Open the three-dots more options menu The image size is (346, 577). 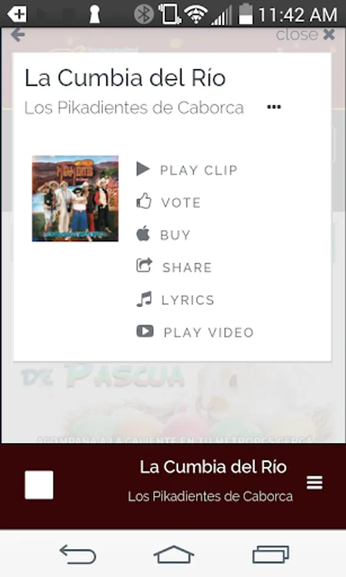[274, 107]
